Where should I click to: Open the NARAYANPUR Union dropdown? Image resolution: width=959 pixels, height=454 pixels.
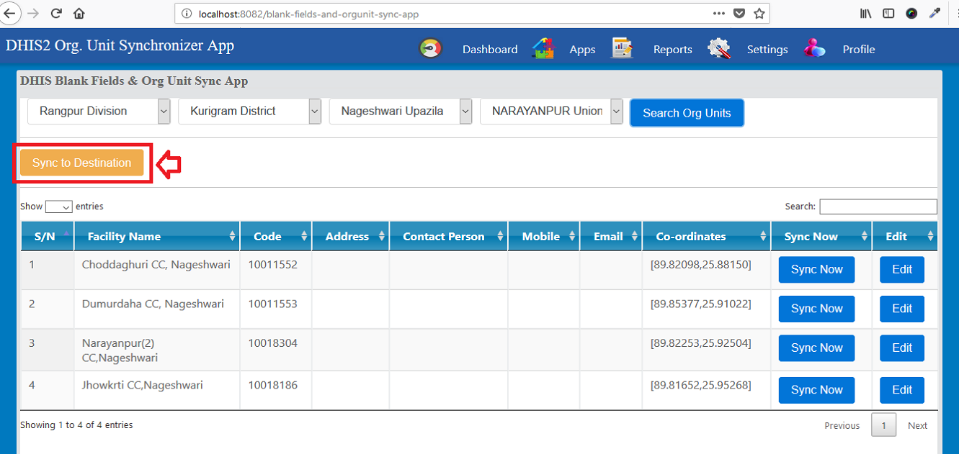tap(551, 112)
